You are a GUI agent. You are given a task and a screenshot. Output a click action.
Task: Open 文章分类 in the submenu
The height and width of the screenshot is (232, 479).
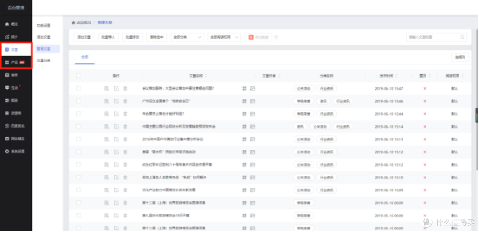(x=43, y=61)
